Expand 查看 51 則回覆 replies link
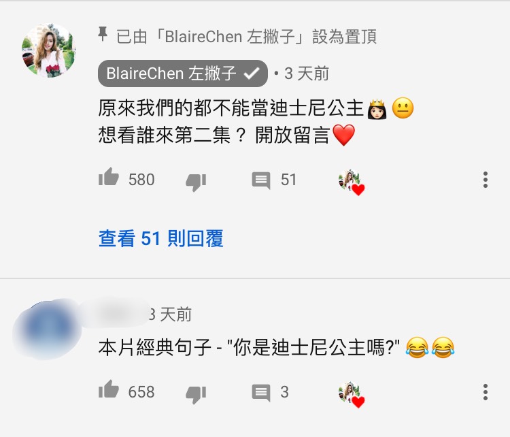This screenshot has height=437, width=510. point(160,238)
